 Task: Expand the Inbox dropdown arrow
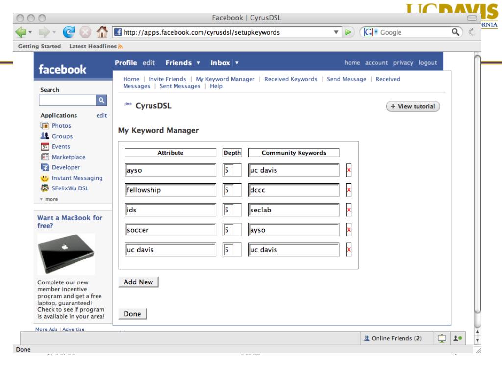tap(237, 63)
